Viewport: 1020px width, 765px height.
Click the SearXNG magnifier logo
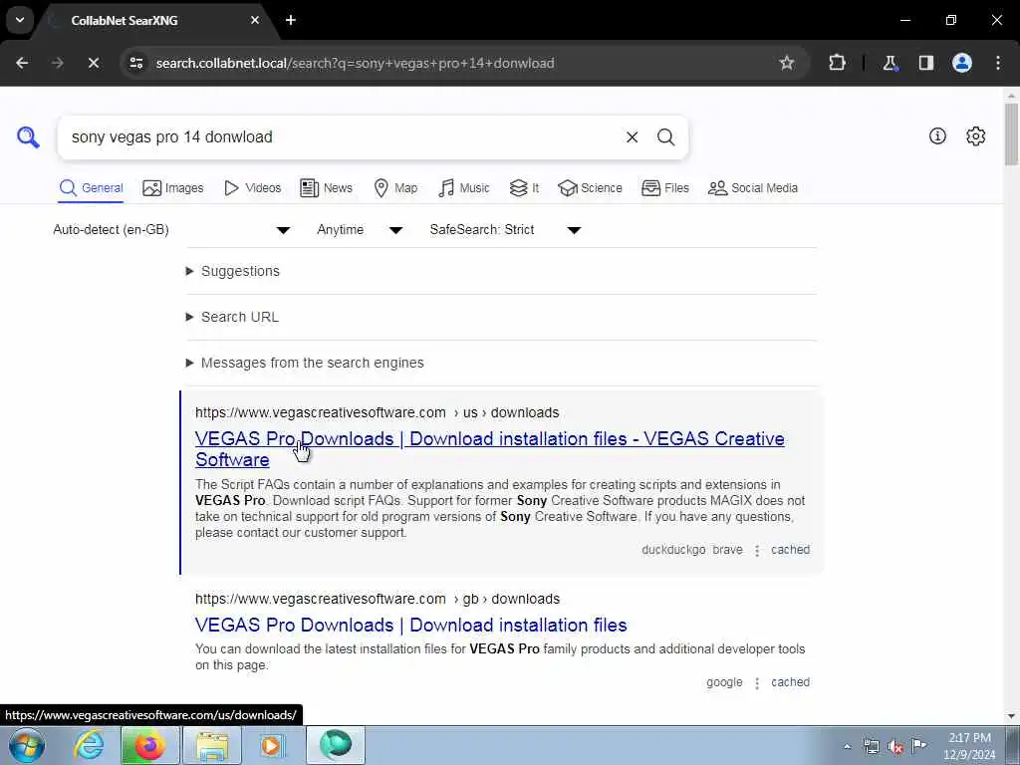[28, 137]
